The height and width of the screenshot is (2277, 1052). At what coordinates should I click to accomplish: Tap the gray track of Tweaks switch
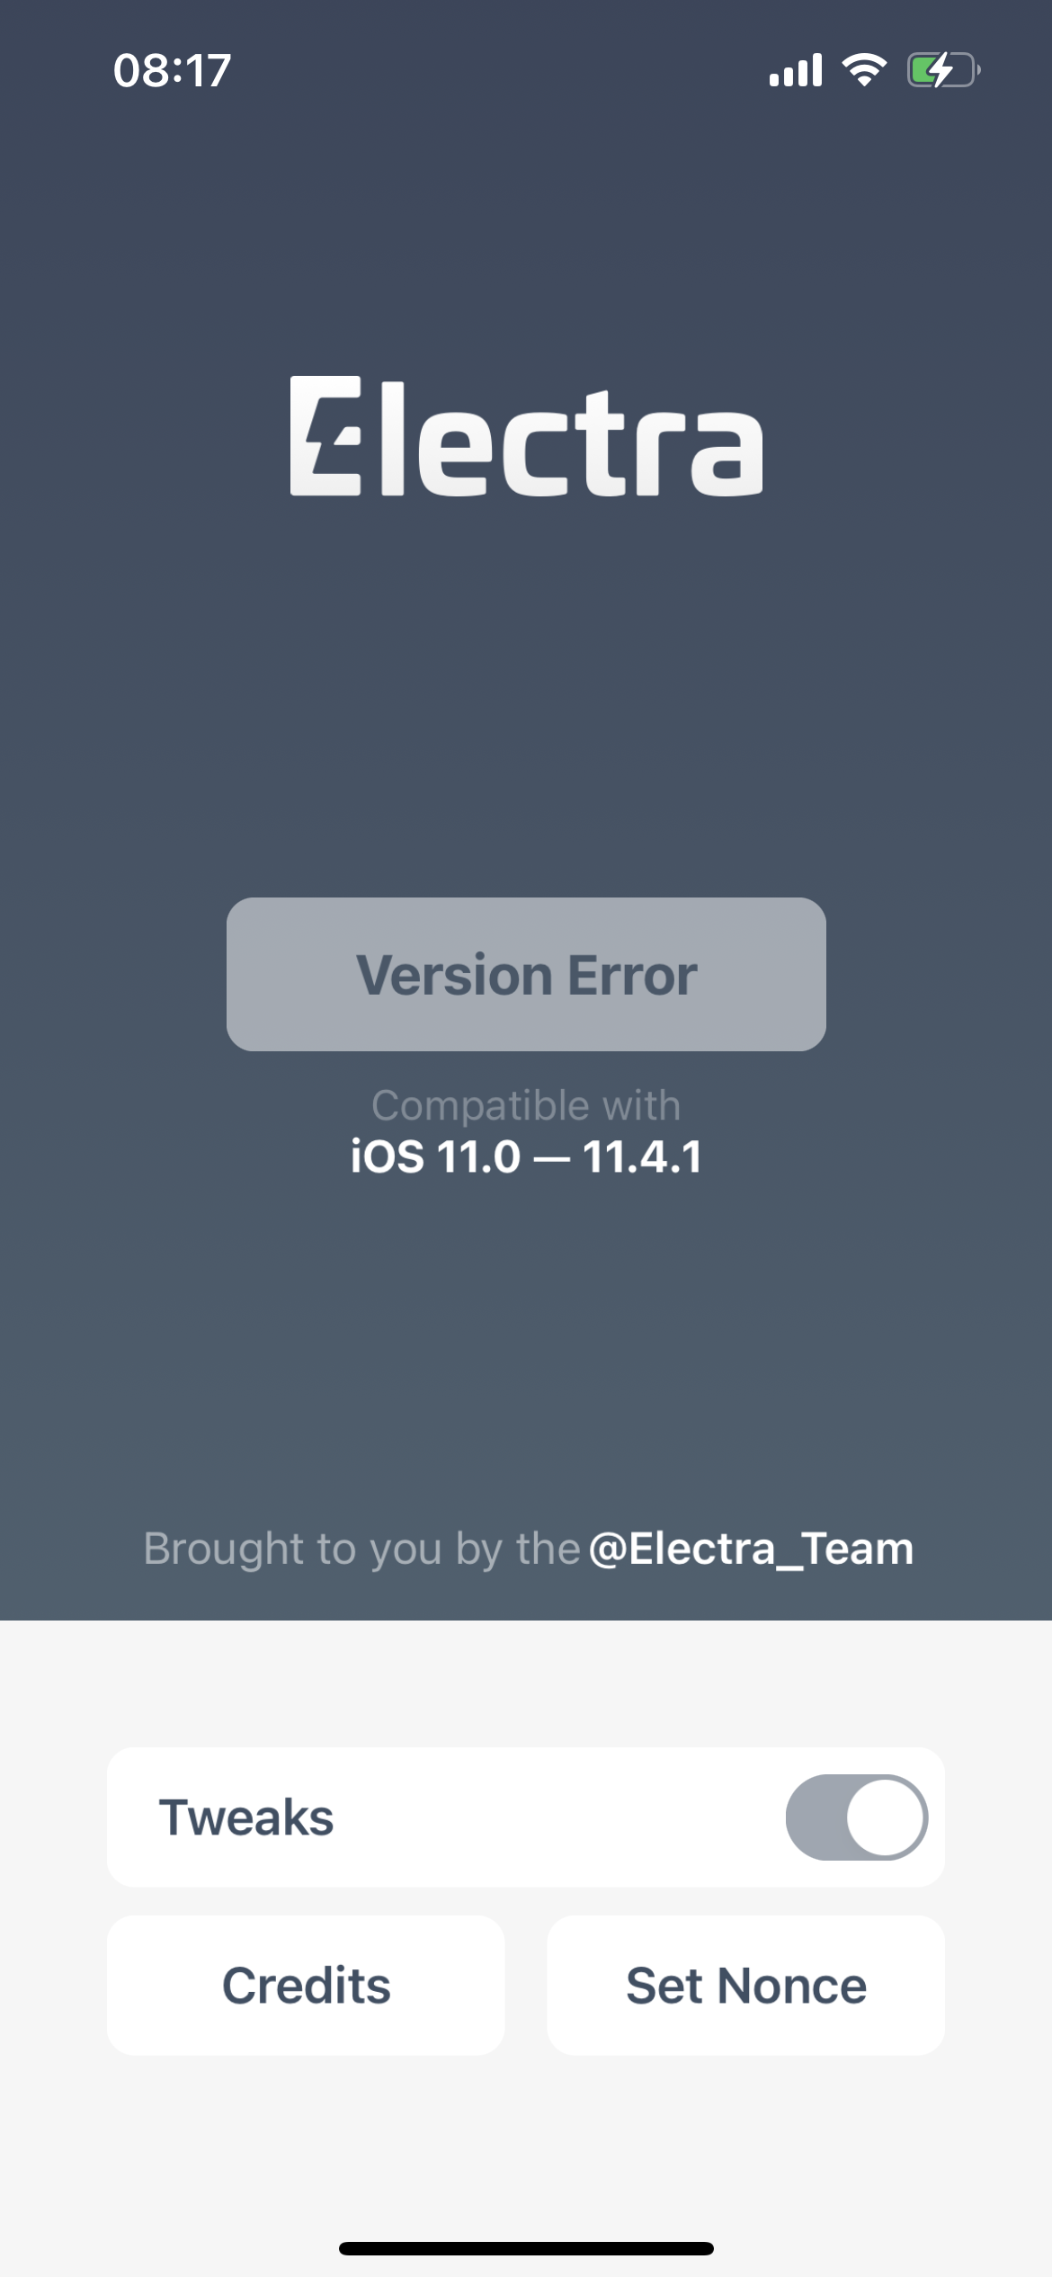[x=816, y=1817]
